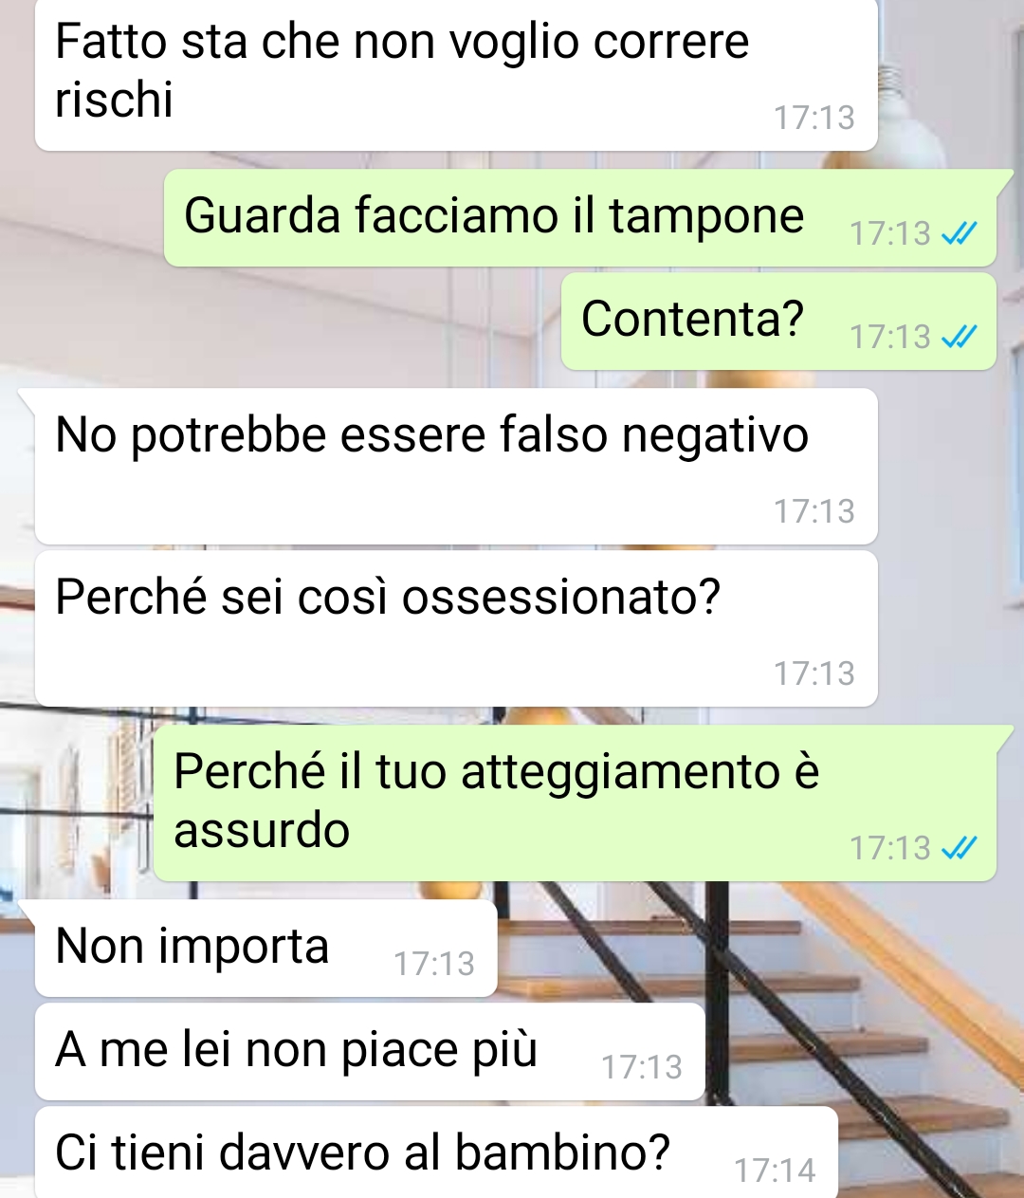This screenshot has width=1024, height=1198.
Task: Tap timestamp of 'Non importa' message
Action: pyautogui.click(x=434, y=965)
